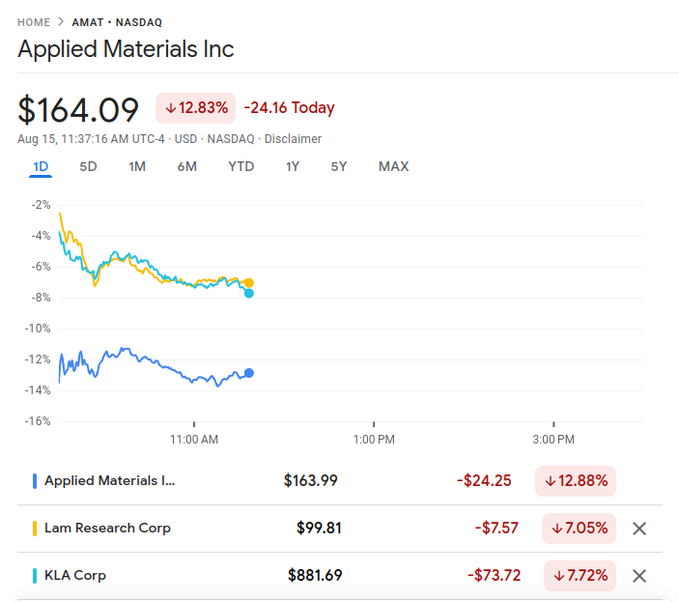
Task: Remove KLA Corp from comparison
Action: (638, 576)
